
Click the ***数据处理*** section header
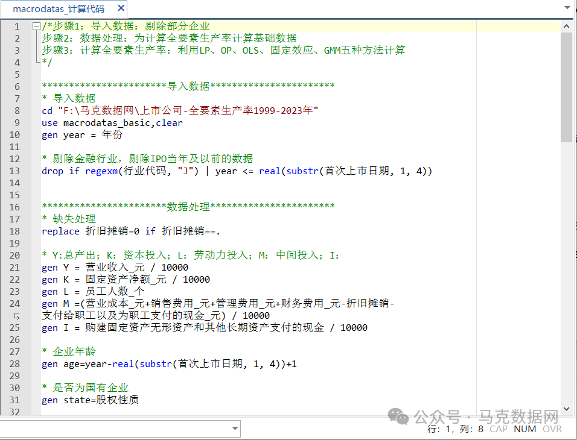click(x=188, y=207)
